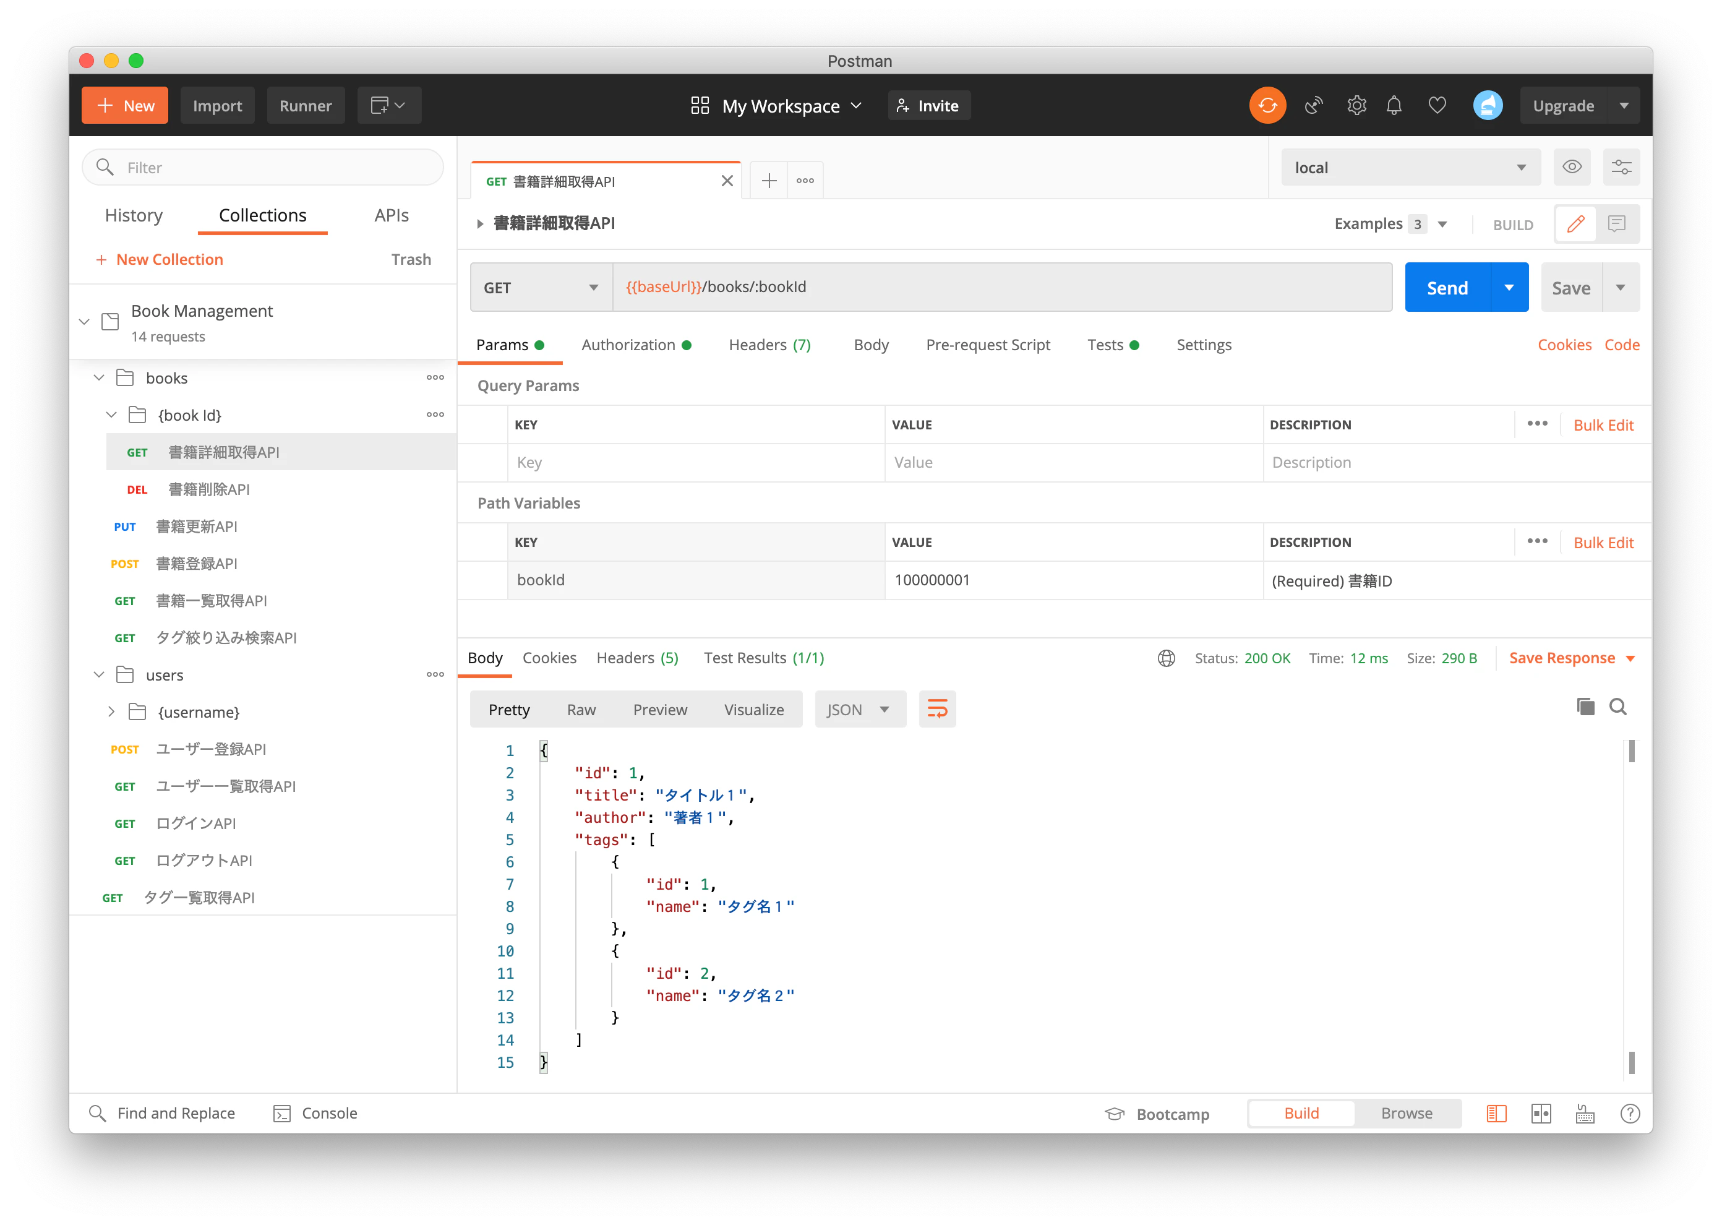Open environment quick look eye icon
Viewport: 1722px width, 1225px height.
[1571, 168]
